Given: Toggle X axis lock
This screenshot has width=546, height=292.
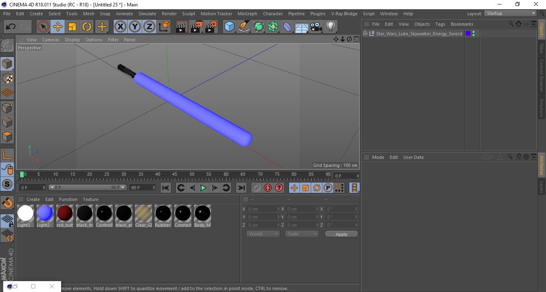Looking at the screenshot, I should click(x=120, y=27).
